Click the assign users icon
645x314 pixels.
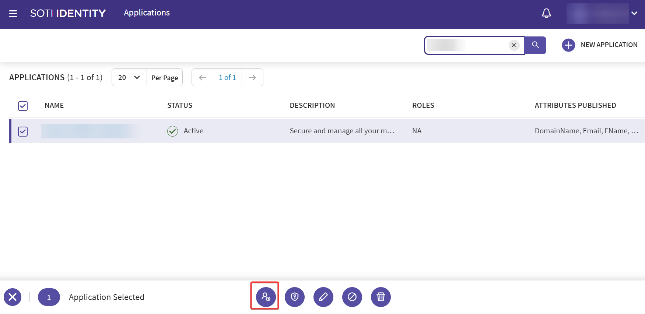pos(266,297)
